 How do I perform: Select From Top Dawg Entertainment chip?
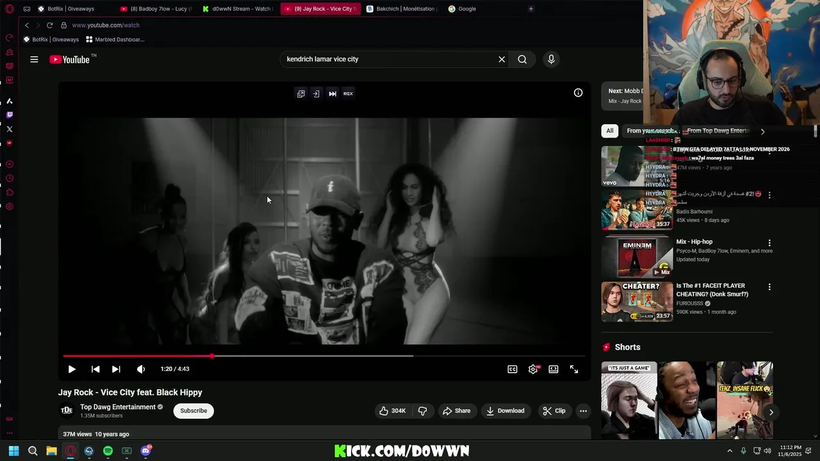tap(717, 131)
